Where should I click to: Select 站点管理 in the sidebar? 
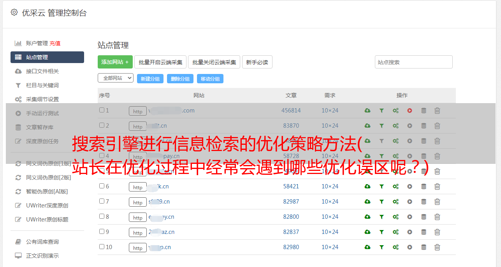point(47,57)
